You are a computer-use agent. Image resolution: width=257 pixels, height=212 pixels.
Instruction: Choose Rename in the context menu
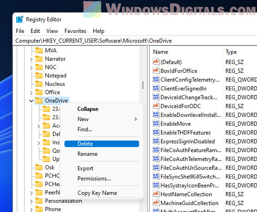click(102, 154)
